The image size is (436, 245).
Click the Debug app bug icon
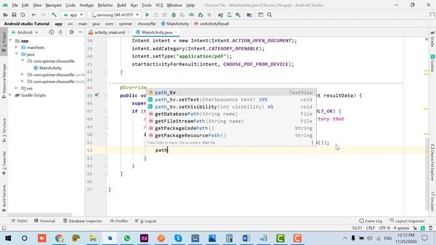click(174, 15)
